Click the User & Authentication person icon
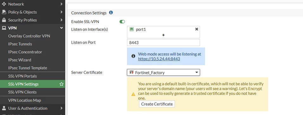The width and height of the screenshot is (303, 115). click(x=4, y=108)
